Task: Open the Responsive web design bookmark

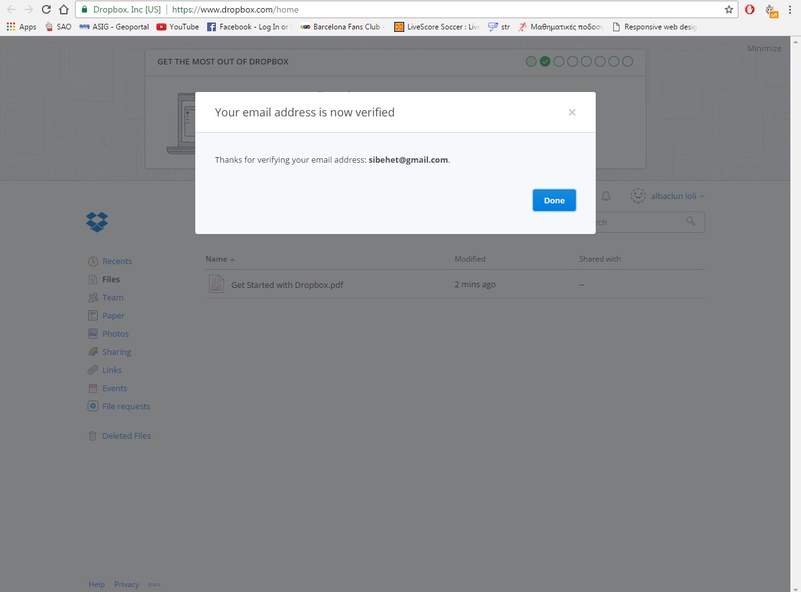Action: 655,27
